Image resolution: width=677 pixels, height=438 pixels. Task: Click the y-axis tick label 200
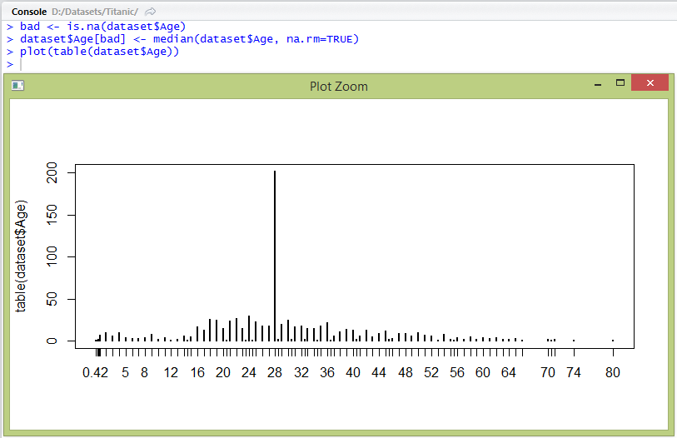click(x=52, y=172)
